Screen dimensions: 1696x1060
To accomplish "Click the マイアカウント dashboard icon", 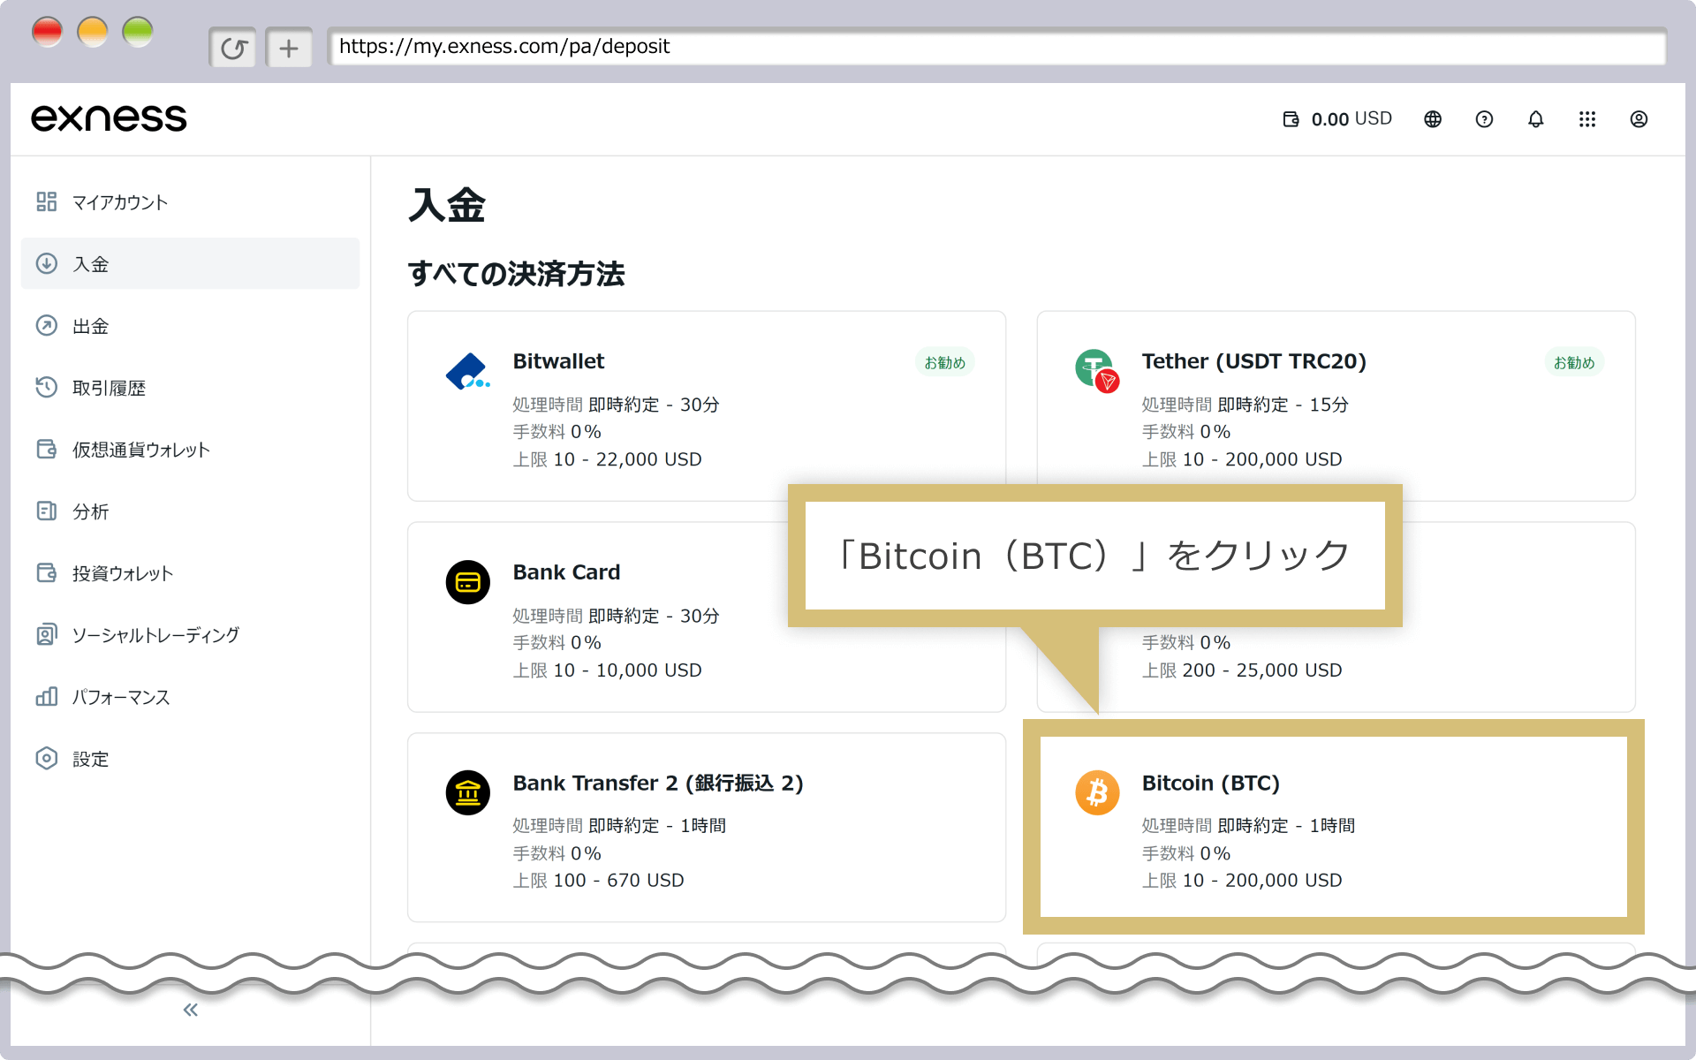I will (47, 202).
